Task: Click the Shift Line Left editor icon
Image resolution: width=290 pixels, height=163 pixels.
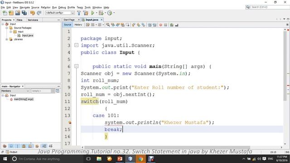Action: coord(150,25)
